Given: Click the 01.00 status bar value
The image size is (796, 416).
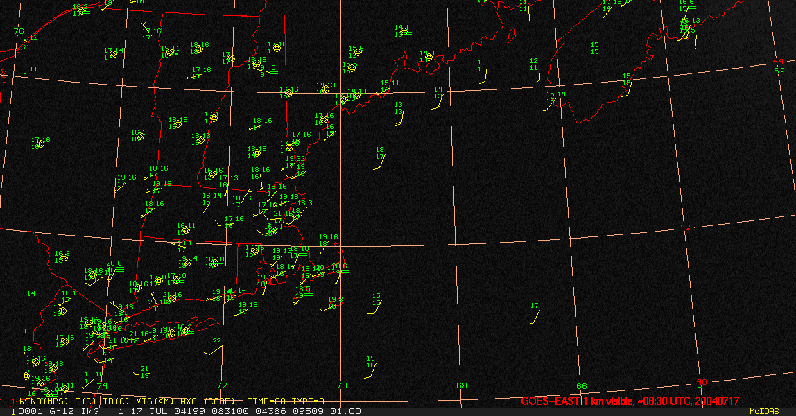Looking at the screenshot, I should tap(346, 411).
